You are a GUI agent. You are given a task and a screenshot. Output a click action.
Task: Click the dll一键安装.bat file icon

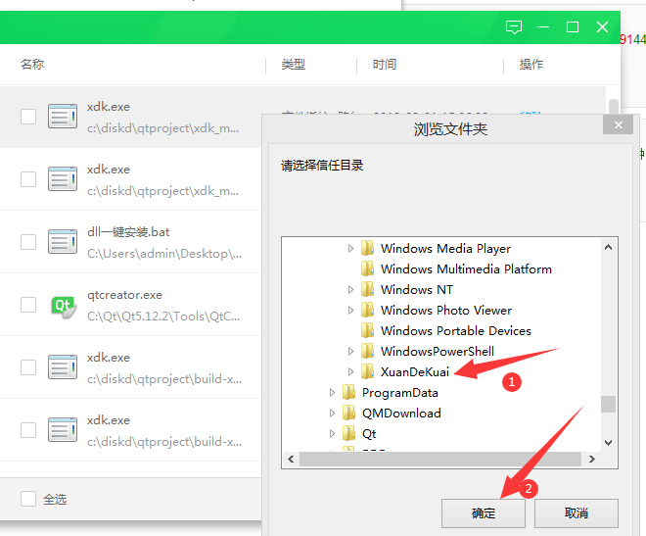pos(63,241)
